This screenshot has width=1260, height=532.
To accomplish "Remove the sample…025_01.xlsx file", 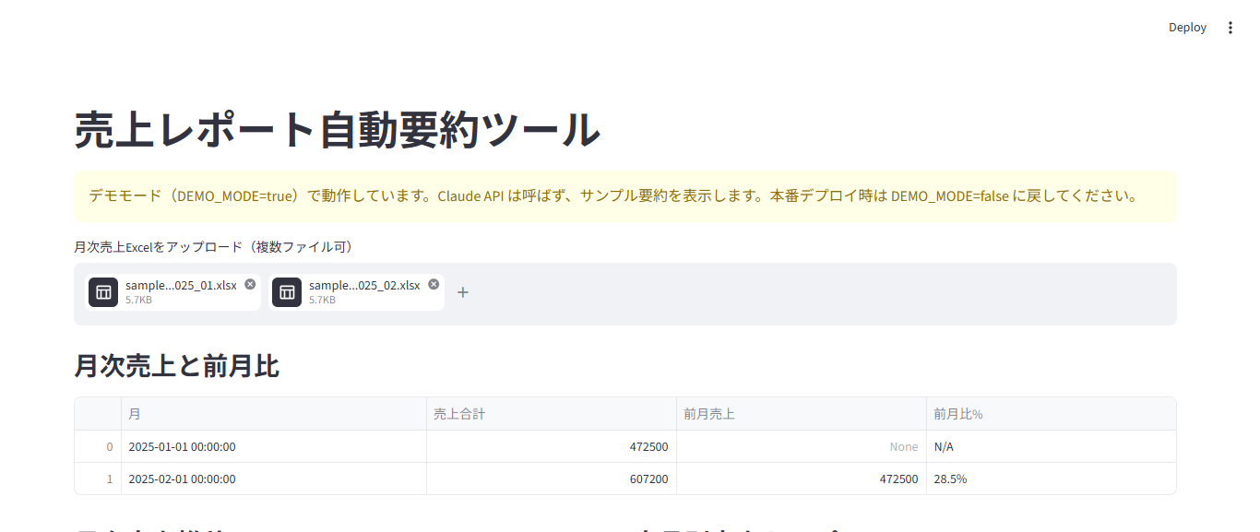I will (x=250, y=284).
